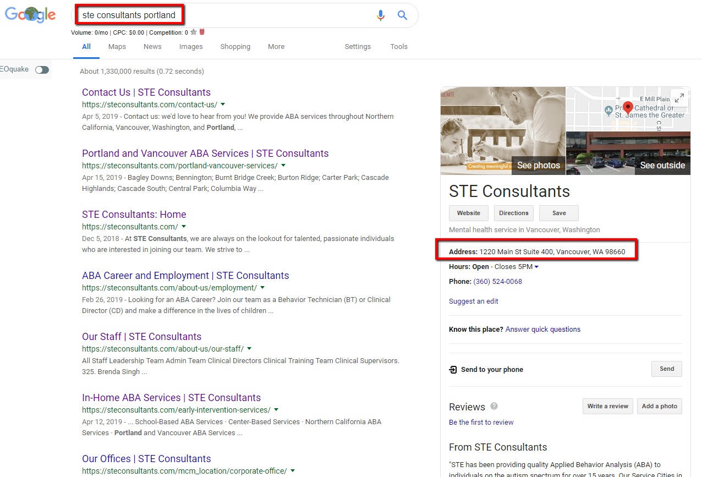702x477 pixels.
Task: Switch to the News tab
Action: pyautogui.click(x=152, y=47)
